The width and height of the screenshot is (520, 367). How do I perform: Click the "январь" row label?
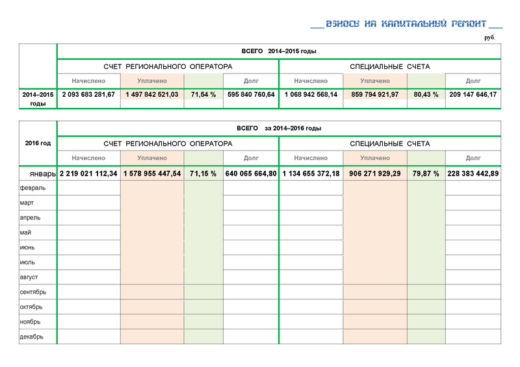pyautogui.click(x=43, y=173)
